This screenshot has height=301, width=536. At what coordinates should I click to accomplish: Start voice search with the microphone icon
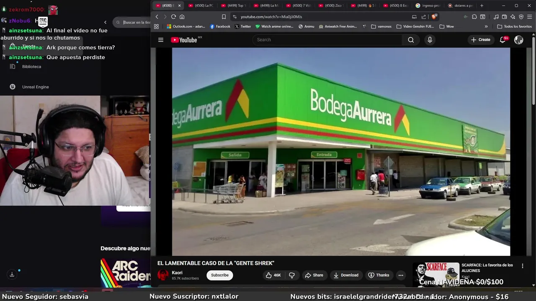(430, 40)
